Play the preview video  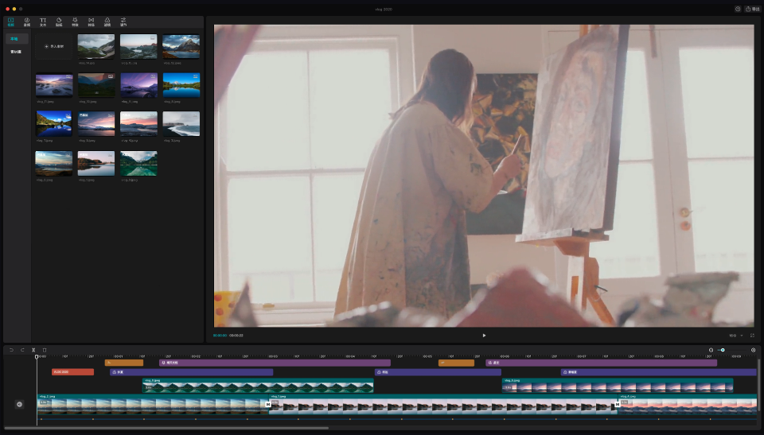[484, 335]
